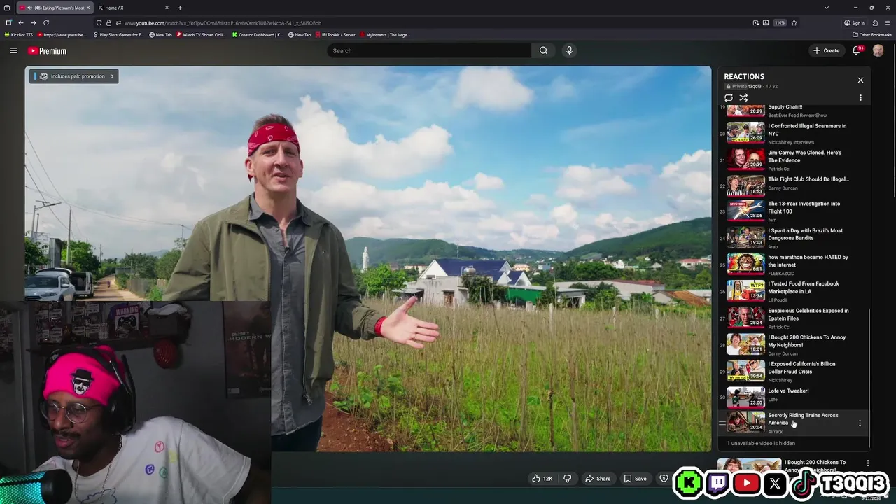Open the account avatar menu
The width and height of the screenshot is (896, 504).
[x=878, y=50]
